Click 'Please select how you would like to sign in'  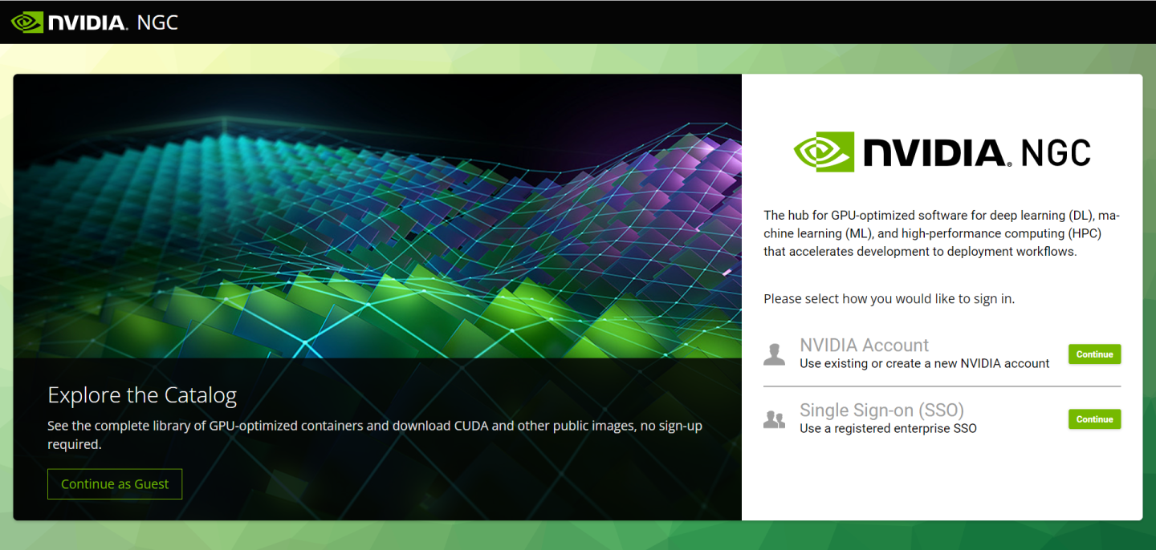(x=889, y=299)
